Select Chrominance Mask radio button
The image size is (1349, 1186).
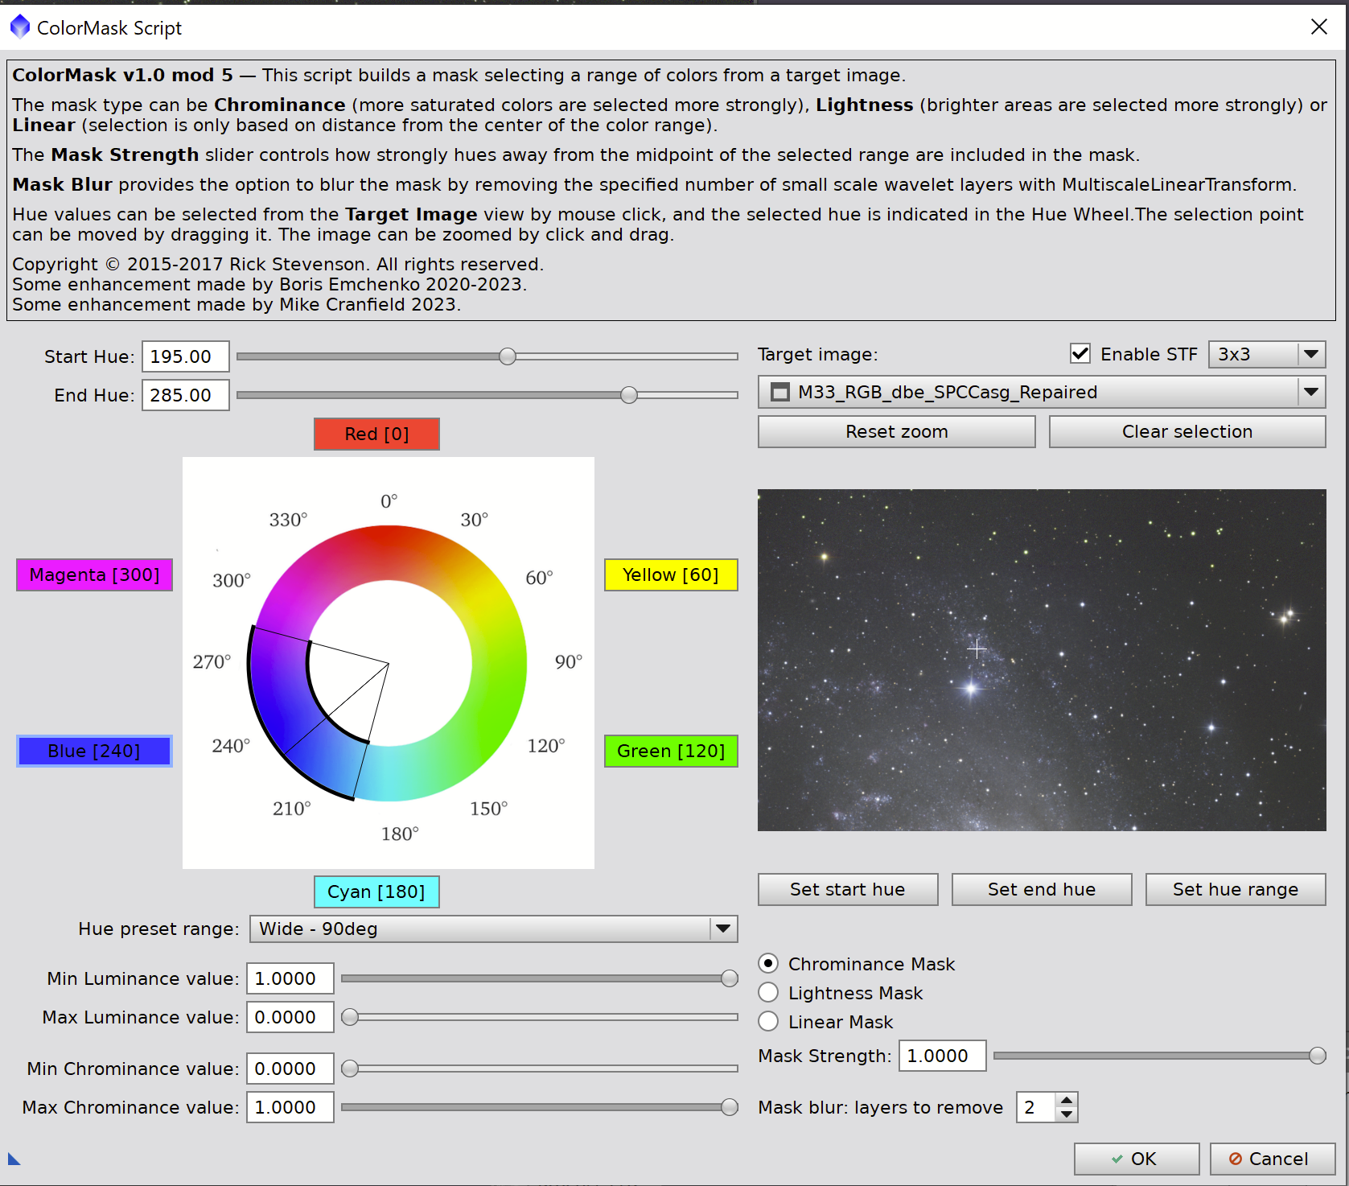click(x=768, y=963)
